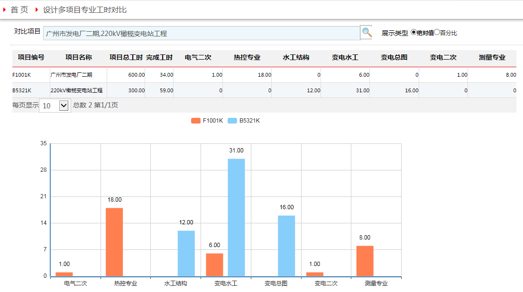
Task: Toggle F1001K orange legend swatch
Action: pyautogui.click(x=196, y=121)
